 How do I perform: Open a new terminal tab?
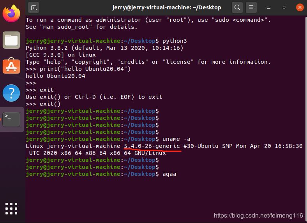34,7
